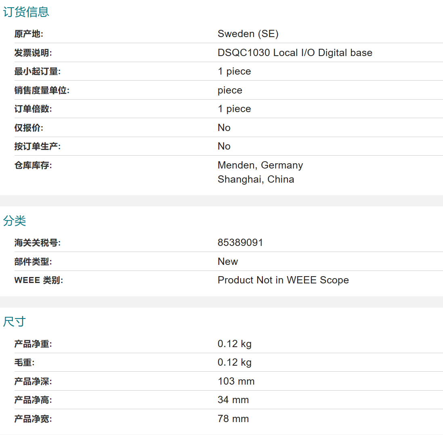Viewport: 443px width, 435px height.
Task: Click the 产品净高 label
Action: click(33, 400)
